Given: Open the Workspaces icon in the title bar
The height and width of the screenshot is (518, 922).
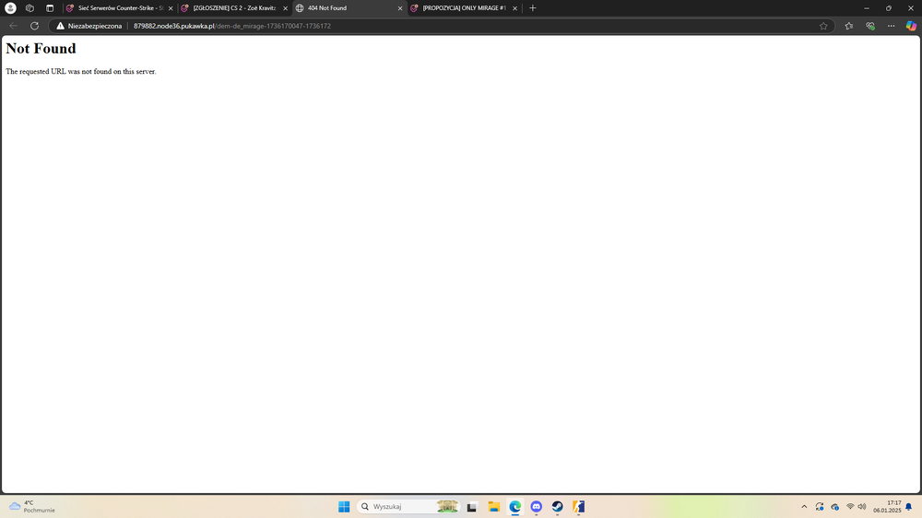Looking at the screenshot, I should [30, 8].
